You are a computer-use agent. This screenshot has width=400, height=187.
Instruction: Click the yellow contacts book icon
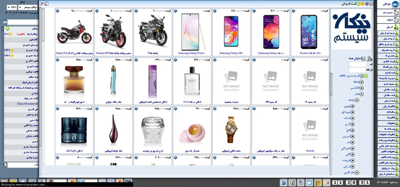[x=318, y=182]
